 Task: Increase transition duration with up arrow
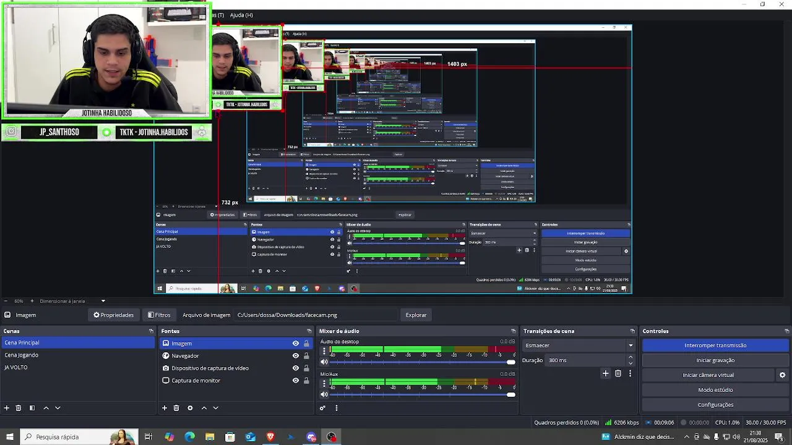pos(631,357)
